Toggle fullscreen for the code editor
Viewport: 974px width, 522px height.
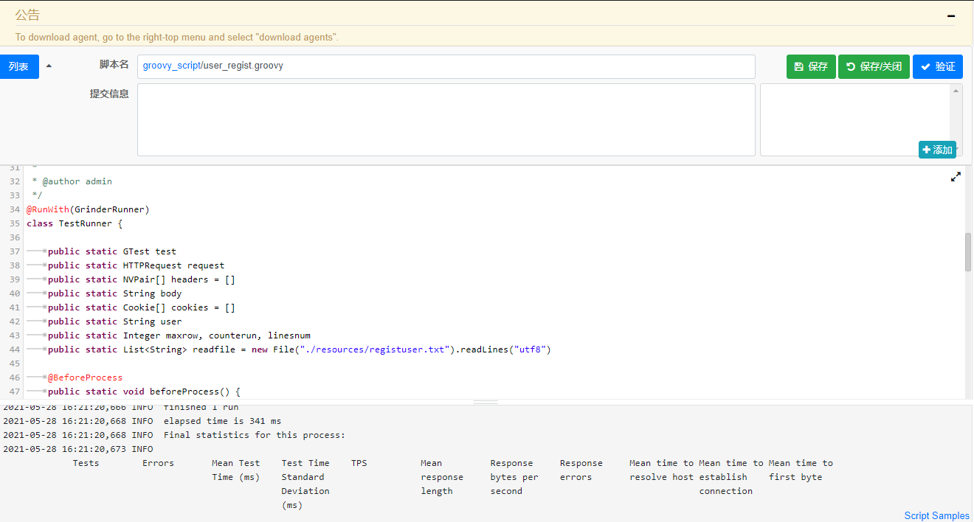956,177
